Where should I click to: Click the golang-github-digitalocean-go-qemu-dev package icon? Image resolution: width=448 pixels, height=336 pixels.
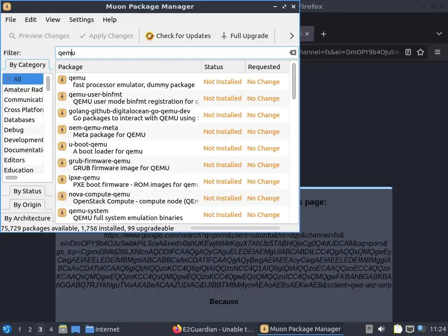[x=62, y=113]
